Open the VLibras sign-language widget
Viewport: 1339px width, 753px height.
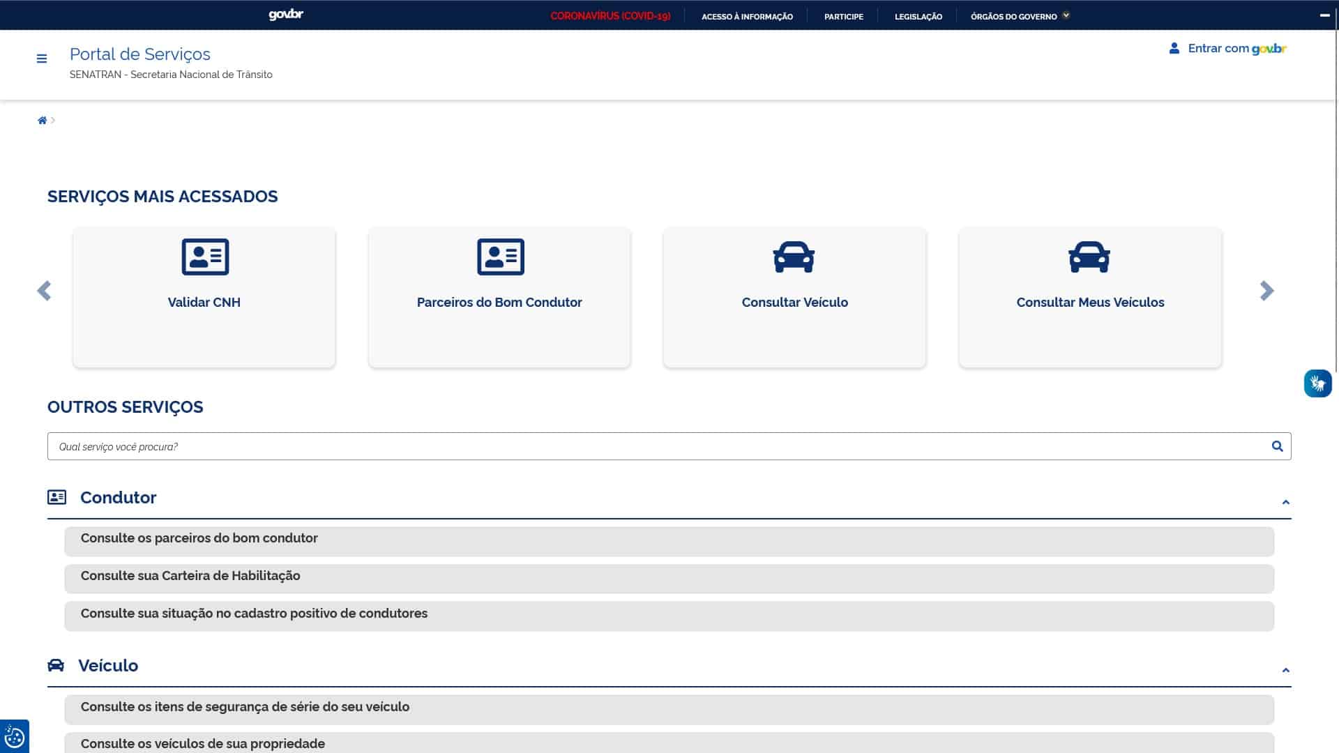click(x=1317, y=383)
